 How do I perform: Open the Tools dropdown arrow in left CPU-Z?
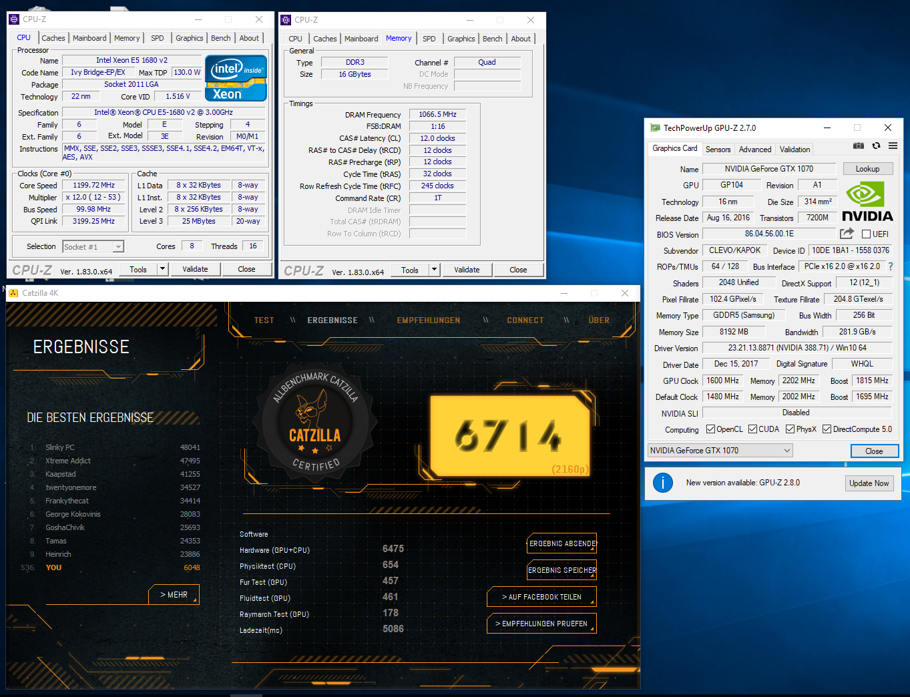162,269
